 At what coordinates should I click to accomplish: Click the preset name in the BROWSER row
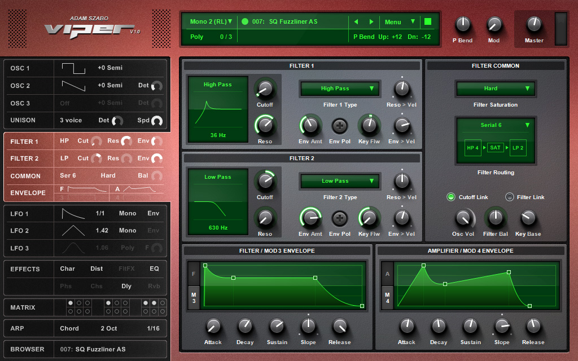(93, 349)
